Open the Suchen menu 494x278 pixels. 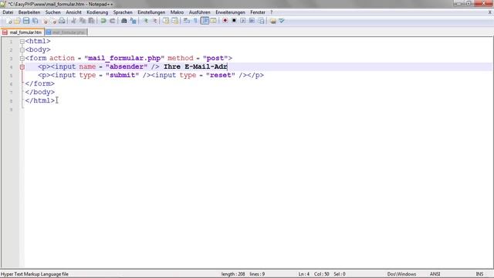pos(52,12)
